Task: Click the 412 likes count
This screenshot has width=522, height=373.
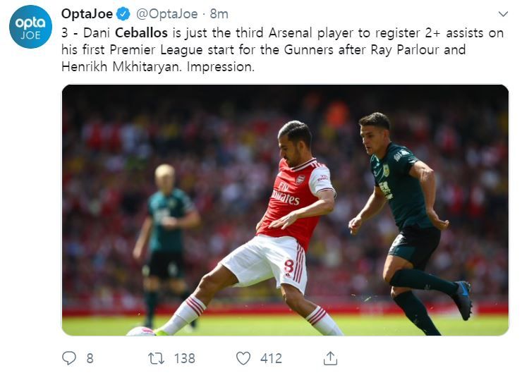Action: coord(271,358)
